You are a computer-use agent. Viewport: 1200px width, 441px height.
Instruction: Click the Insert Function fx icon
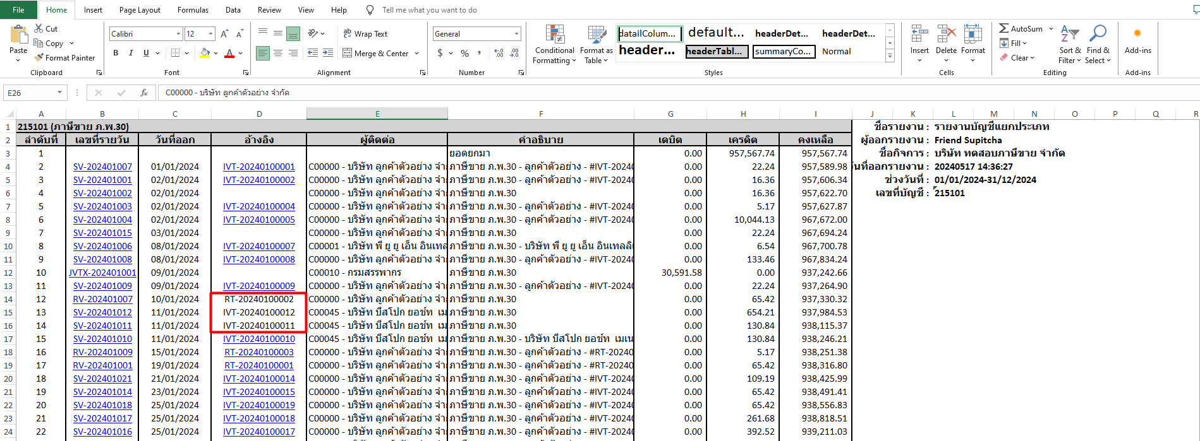click(144, 93)
